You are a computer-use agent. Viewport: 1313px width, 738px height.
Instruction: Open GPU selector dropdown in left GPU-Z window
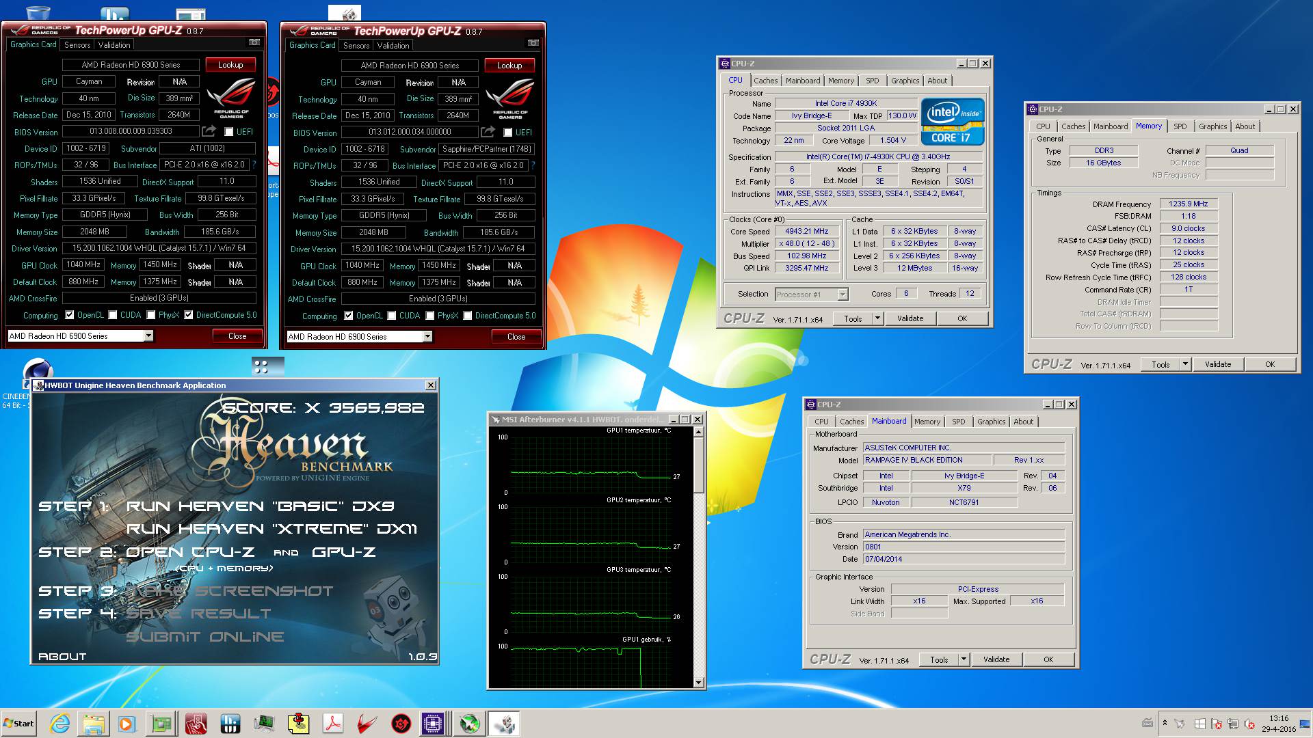148,336
